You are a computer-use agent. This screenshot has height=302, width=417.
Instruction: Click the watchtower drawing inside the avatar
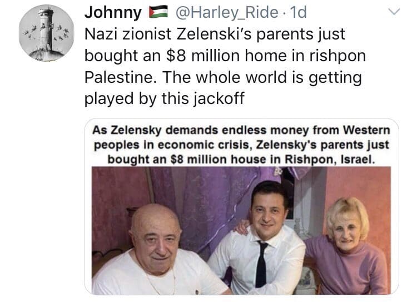click(47, 29)
